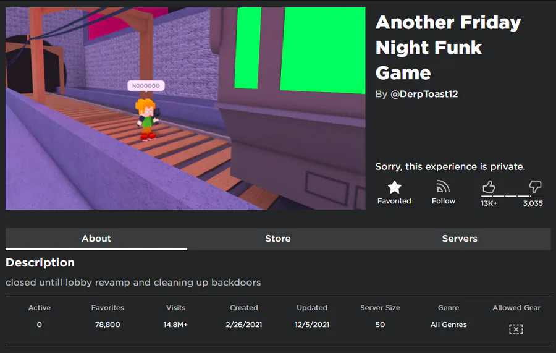Viewport: 556px width, 353px height.
Task: Click the Another Friday Night Funk Game title
Action: point(449,48)
